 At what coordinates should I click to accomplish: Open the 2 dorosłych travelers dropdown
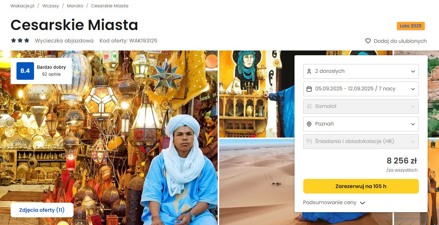[361, 71]
